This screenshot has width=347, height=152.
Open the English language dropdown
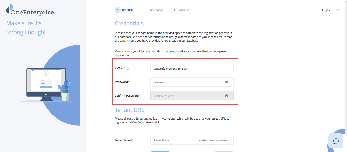tap(327, 10)
